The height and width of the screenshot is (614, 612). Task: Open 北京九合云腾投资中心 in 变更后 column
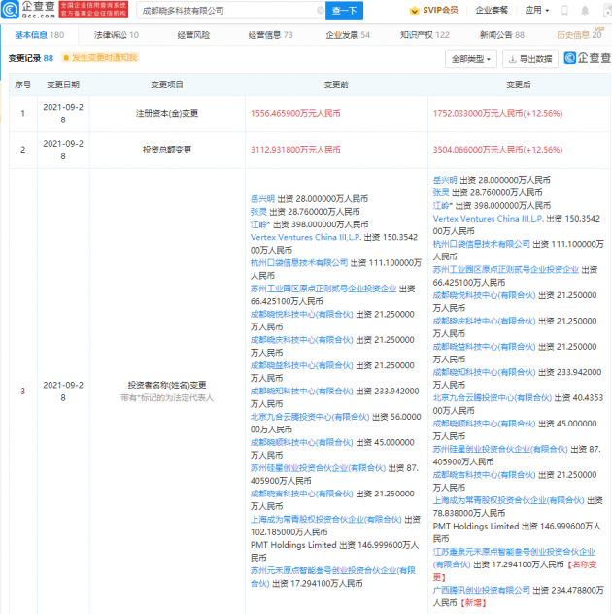click(x=493, y=398)
